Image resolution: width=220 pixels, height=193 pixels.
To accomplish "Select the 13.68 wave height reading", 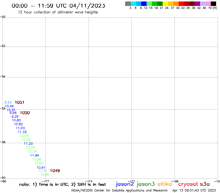I will click(x=37, y=159).
